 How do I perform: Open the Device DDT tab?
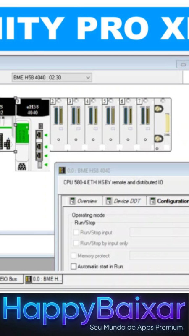(123, 201)
